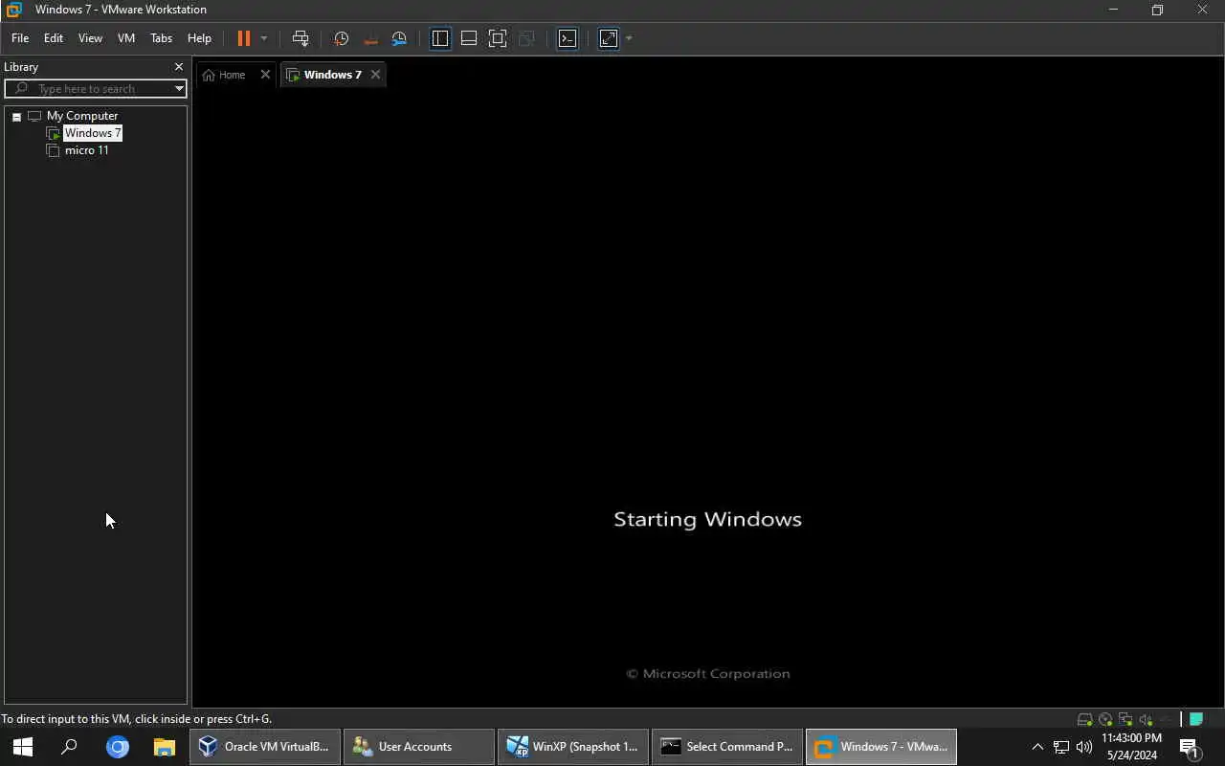Click the teal message log status icon

pos(1196,720)
